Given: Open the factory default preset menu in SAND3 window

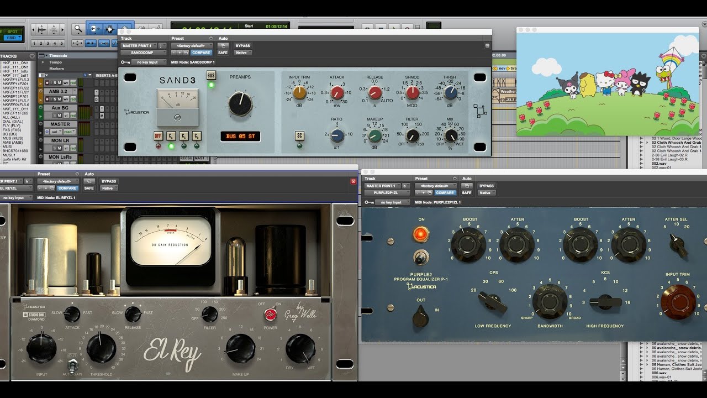Looking at the screenshot, I should tap(191, 46).
